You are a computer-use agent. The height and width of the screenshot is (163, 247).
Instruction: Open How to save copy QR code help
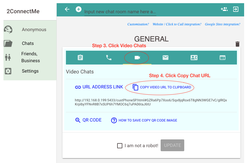144,120
